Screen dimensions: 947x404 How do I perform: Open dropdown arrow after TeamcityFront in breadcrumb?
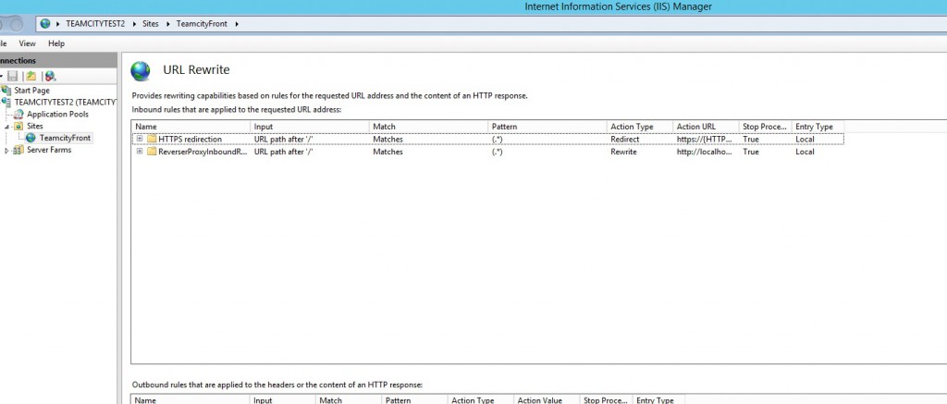coord(237,24)
